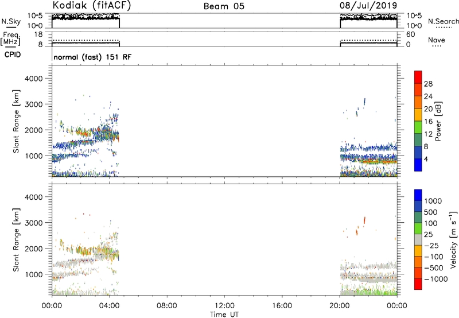The height and width of the screenshot is (318, 459).
Task: Click the "1000" tick of velocity panel
Action: pos(33,274)
